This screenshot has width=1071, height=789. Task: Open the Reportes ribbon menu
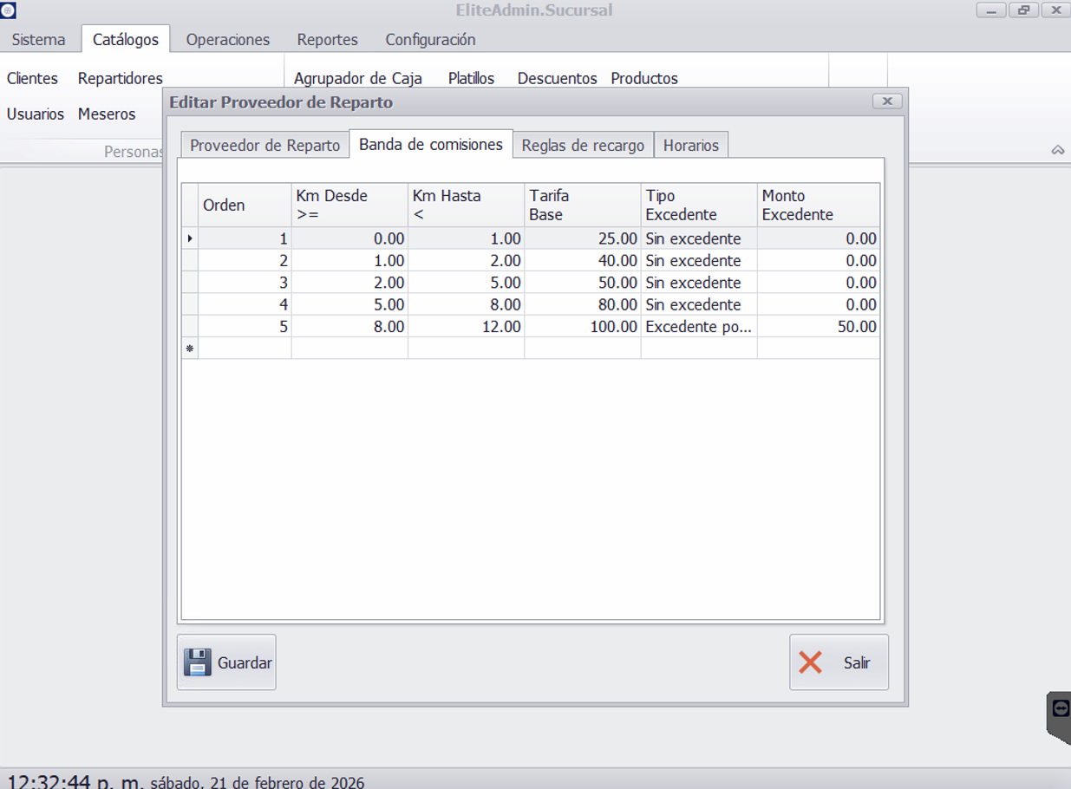(x=327, y=40)
